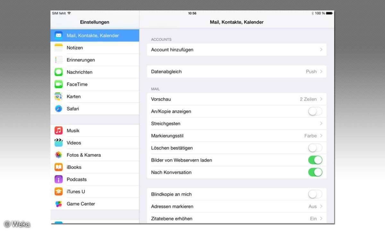Tap the Erinnerungen list icon
This screenshot has width=385, height=231.
[58, 60]
